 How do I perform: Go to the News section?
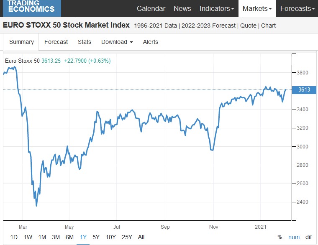(x=182, y=8)
